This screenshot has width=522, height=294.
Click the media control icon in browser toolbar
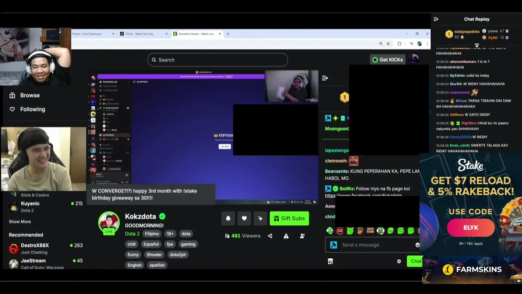click(411, 44)
